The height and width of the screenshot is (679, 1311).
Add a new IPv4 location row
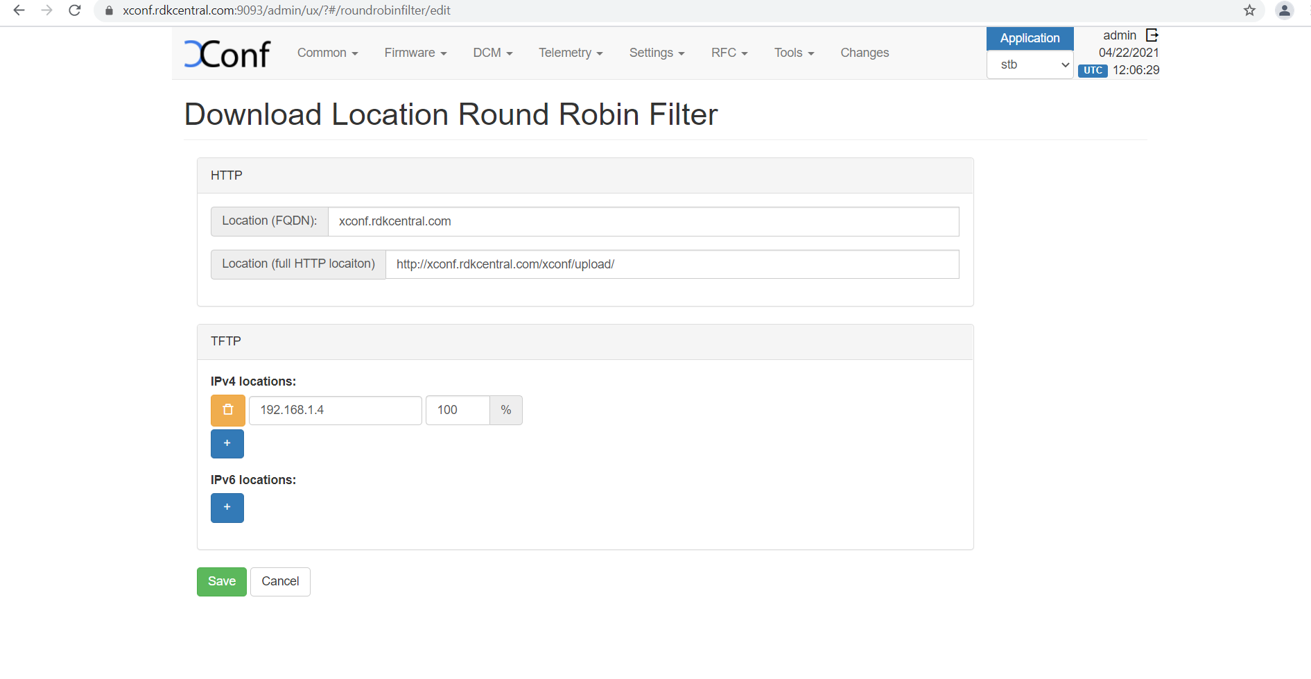[x=227, y=444]
